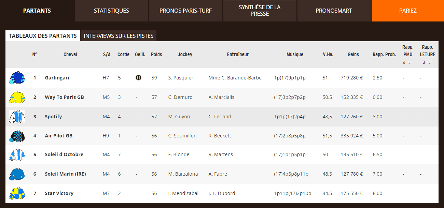444x208 pixels.
Task: Open Spotify's underlined musique link
Action: [303, 117]
